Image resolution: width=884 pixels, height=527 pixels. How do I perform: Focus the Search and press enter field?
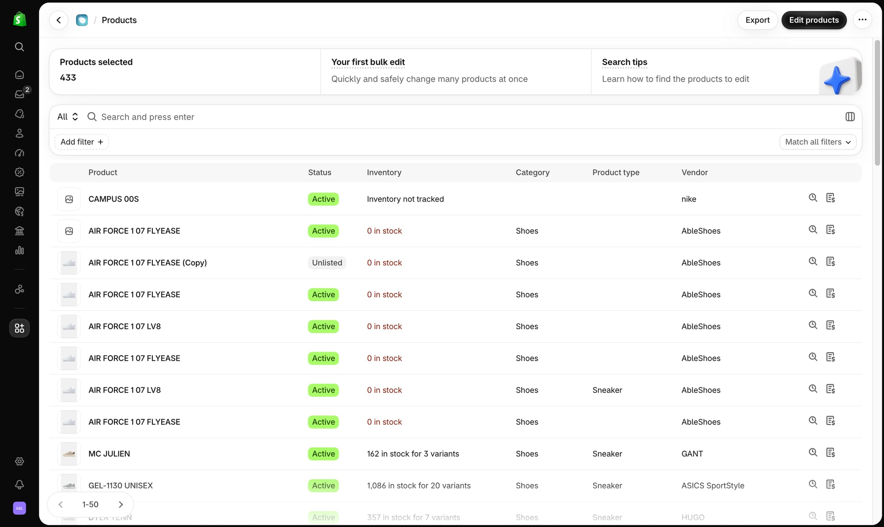(x=462, y=117)
